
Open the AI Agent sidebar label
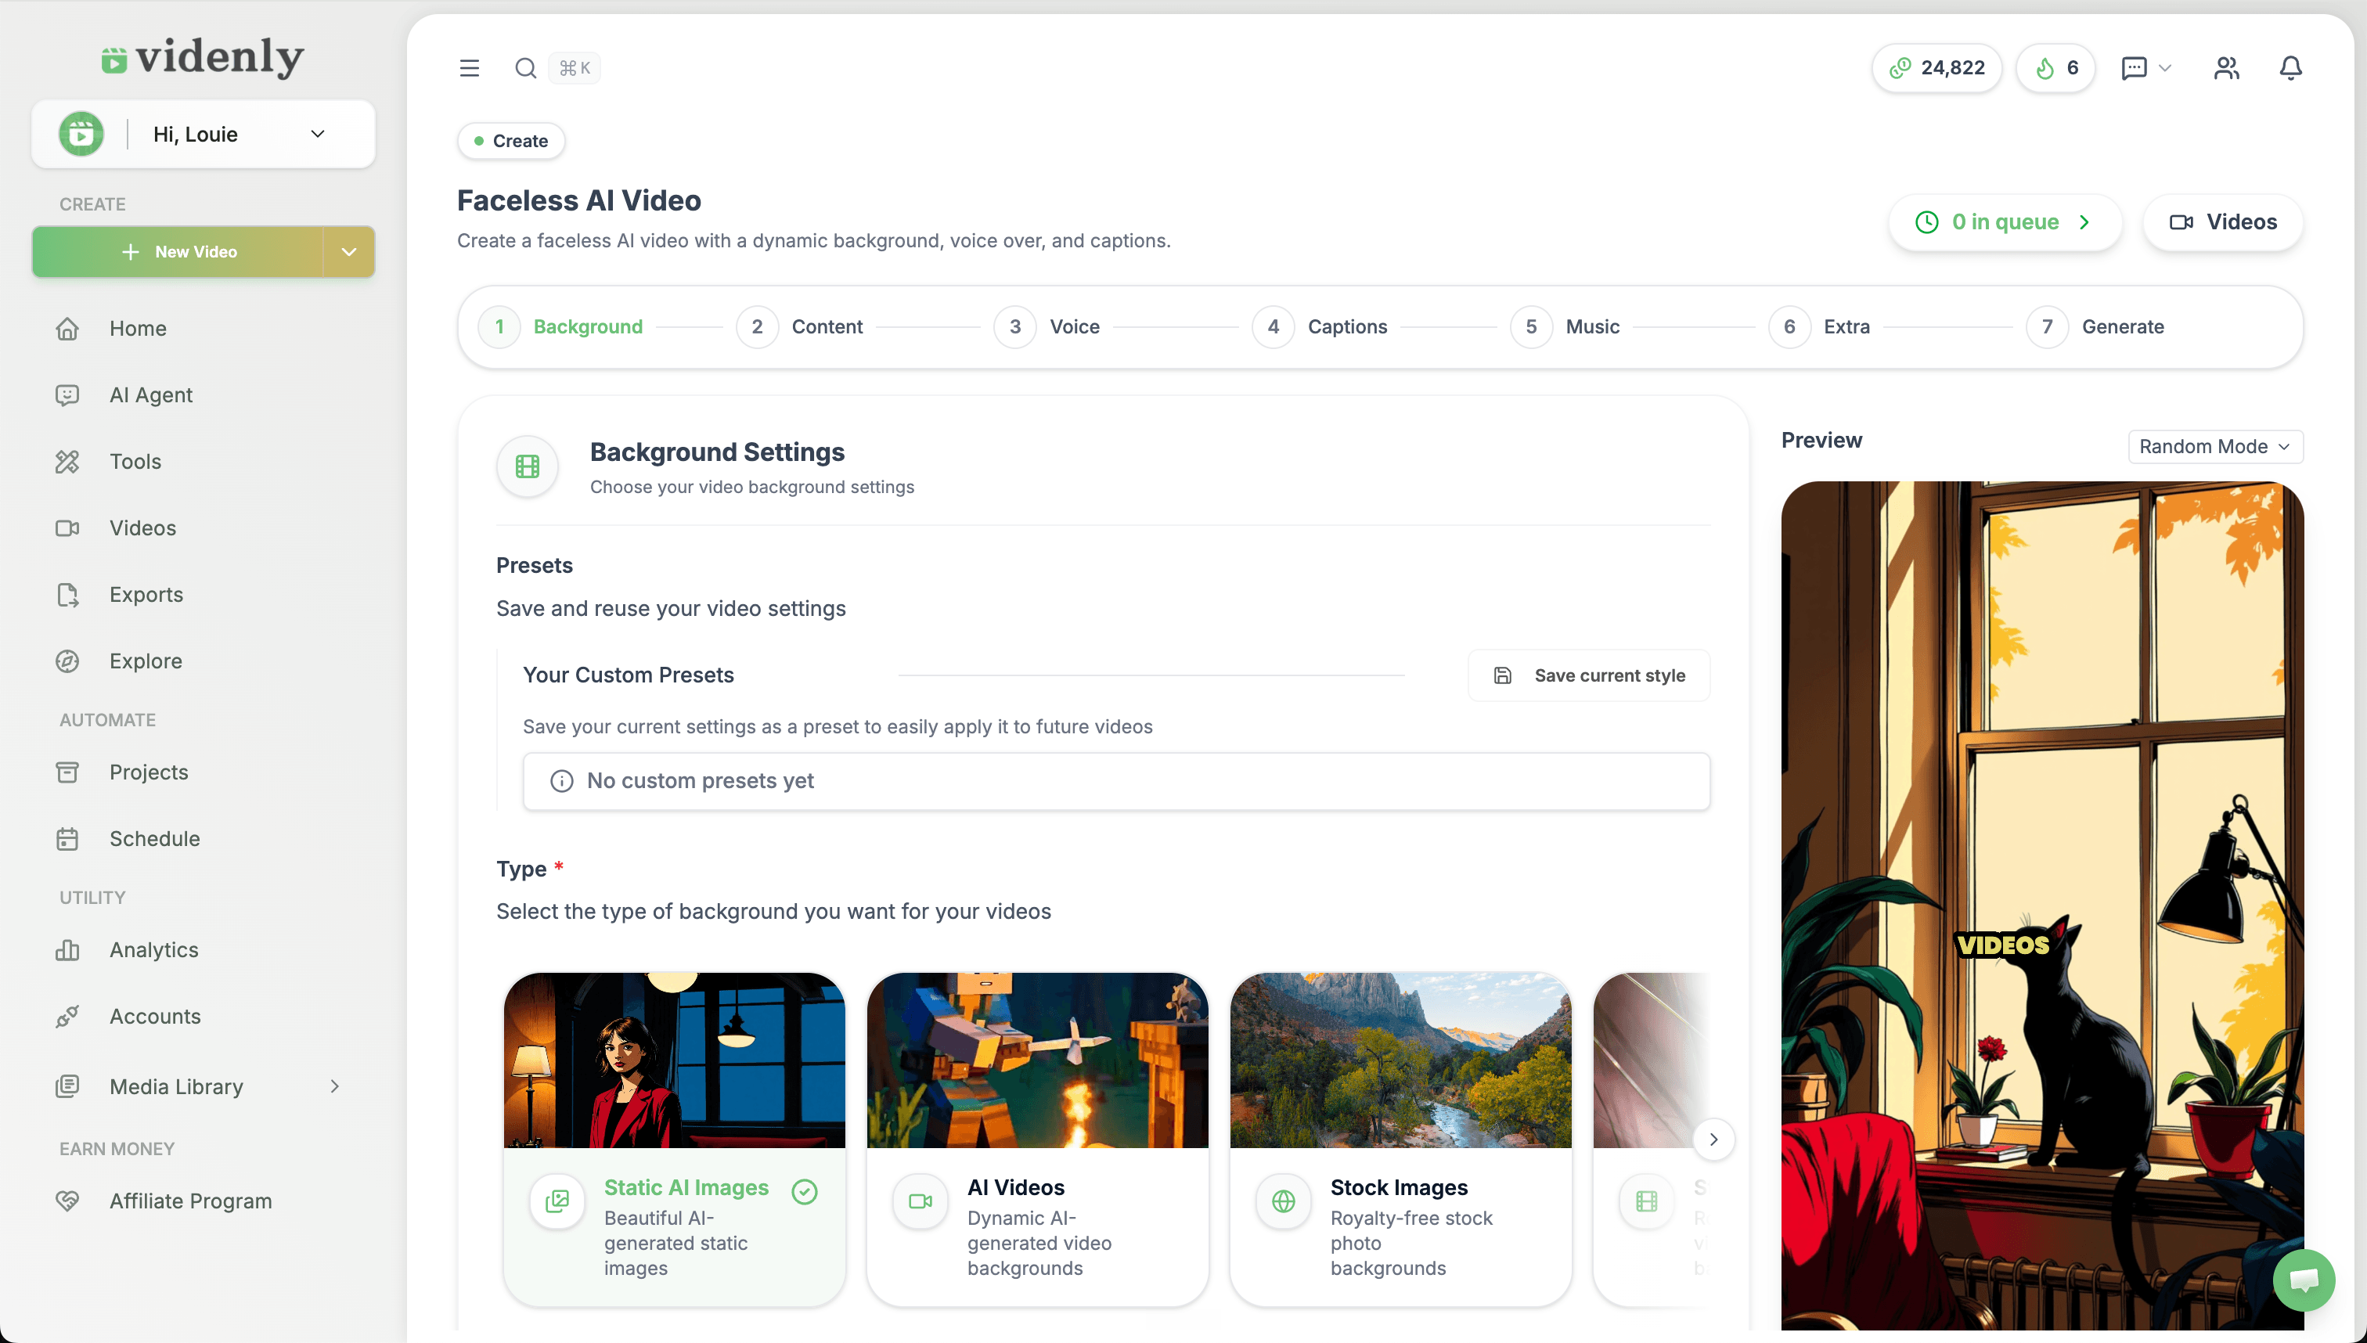pyautogui.click(x=151, y=394)
